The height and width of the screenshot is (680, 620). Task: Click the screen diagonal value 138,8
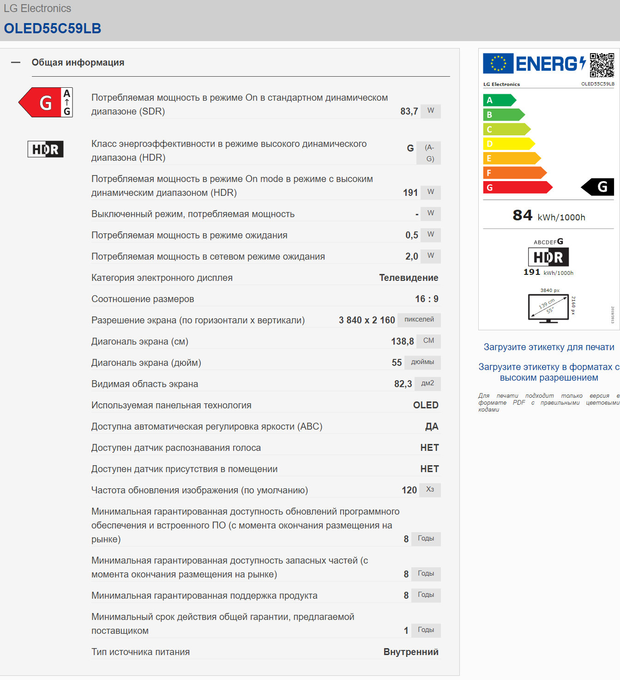403,341
